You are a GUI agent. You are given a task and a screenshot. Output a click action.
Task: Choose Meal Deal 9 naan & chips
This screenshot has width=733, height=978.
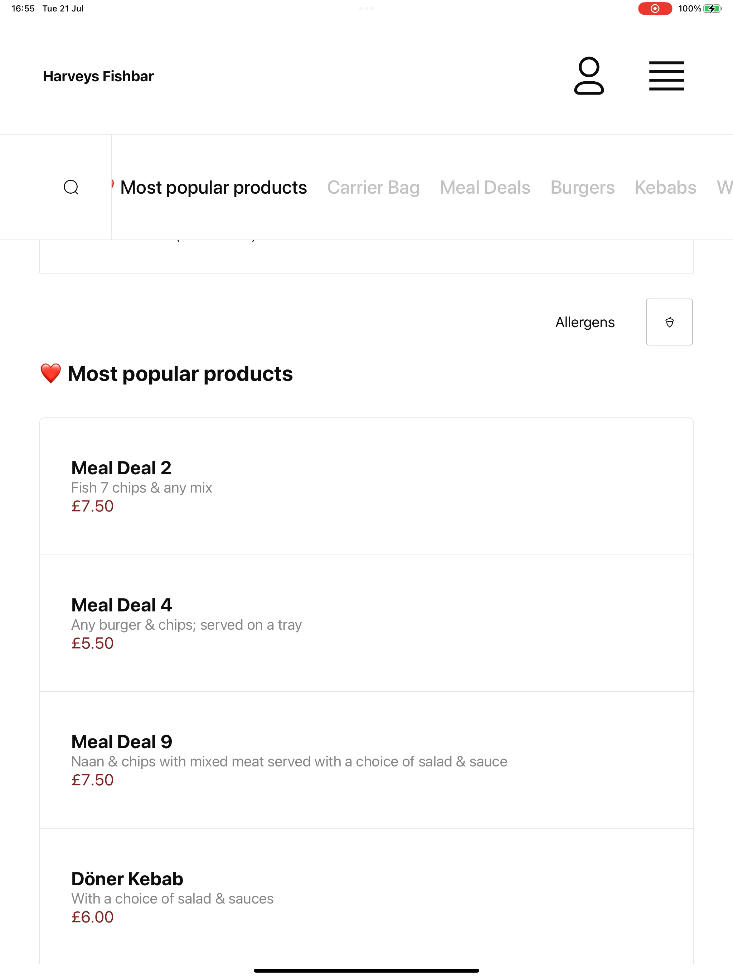coord(366,760)
